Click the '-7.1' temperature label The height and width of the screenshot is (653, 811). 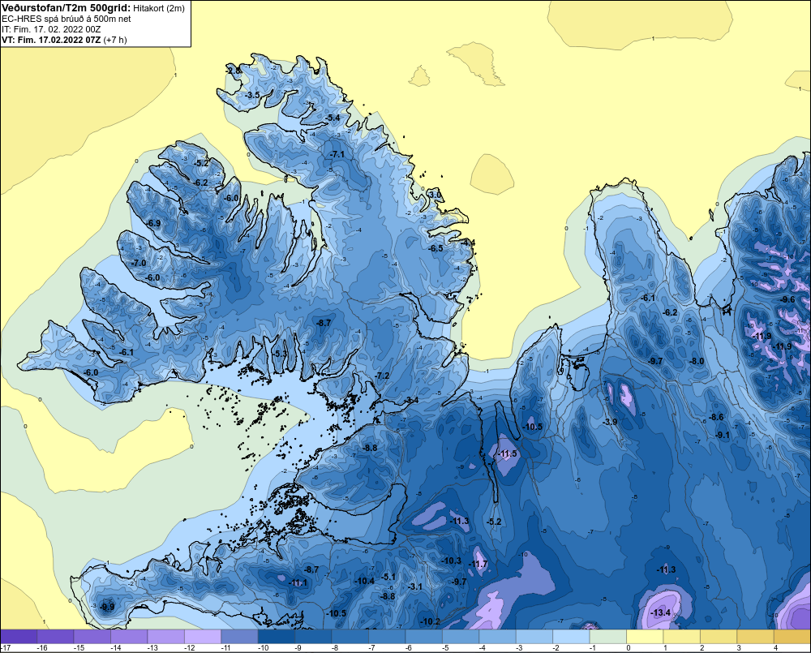(337, 155)
